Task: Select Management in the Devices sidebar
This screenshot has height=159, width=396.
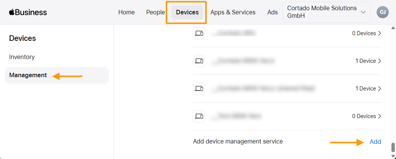Action: tap(57, 75)
